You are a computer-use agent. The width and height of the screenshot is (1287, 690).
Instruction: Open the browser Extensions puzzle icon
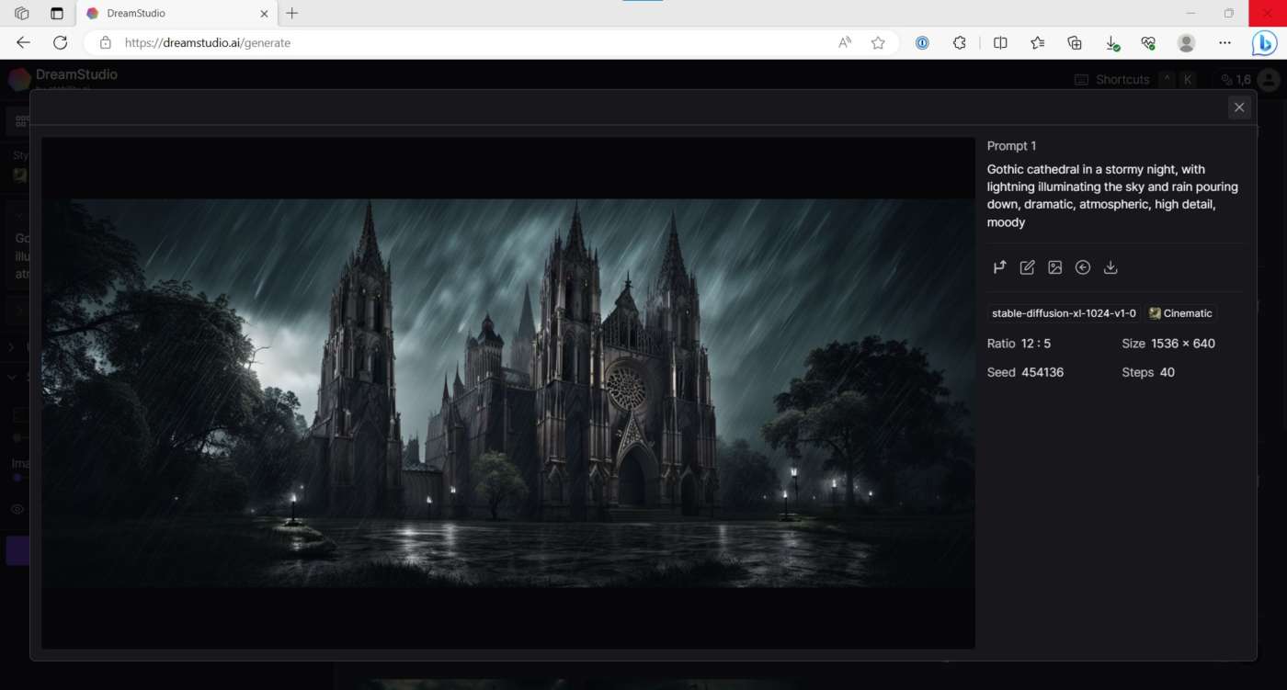click(x=960, y=42)
